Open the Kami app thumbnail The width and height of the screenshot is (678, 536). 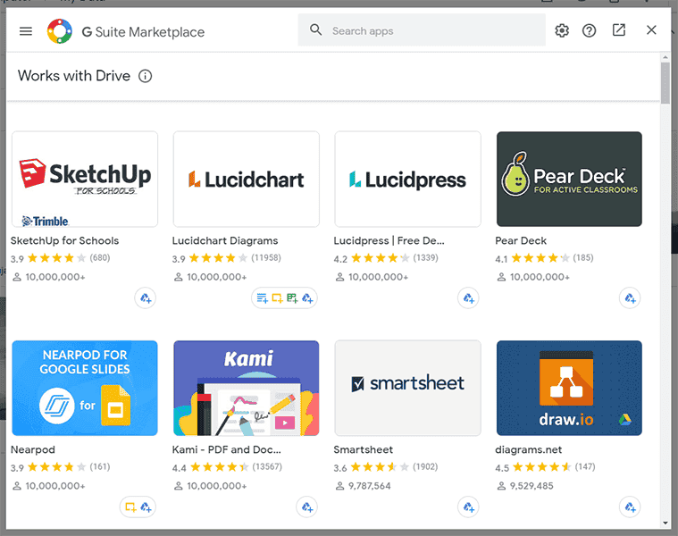(x=246, y=389)
